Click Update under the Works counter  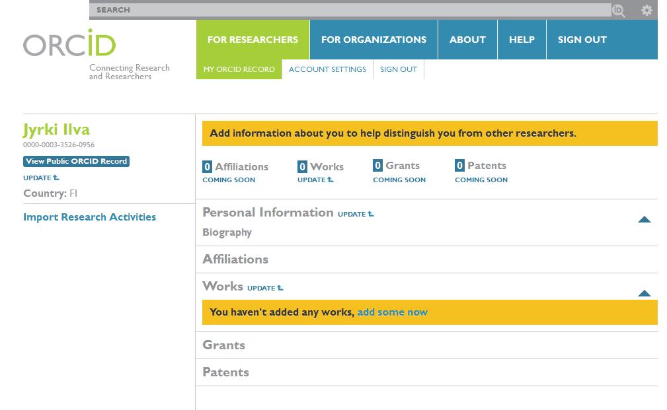[315, 180]
